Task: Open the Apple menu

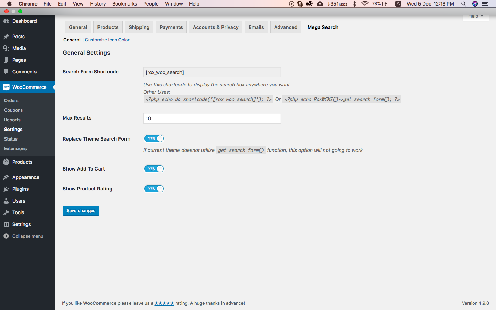Action: pos(9,4)
